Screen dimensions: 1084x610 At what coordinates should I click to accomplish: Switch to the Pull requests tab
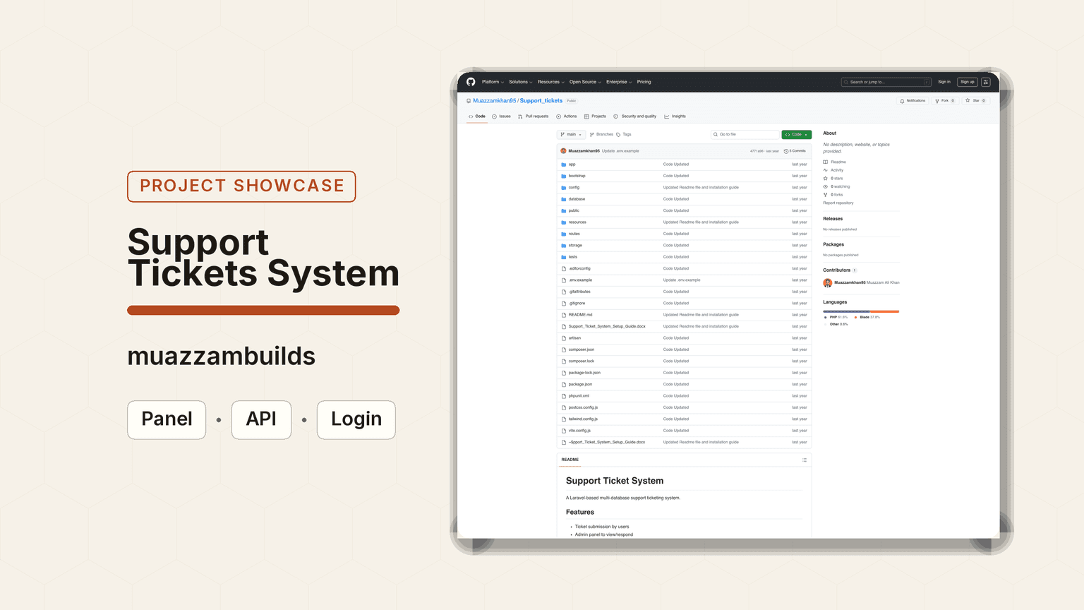[x=534, y=116]
